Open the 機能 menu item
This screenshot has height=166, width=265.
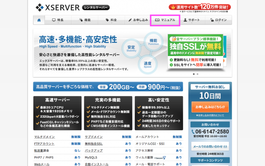(85, 20)
